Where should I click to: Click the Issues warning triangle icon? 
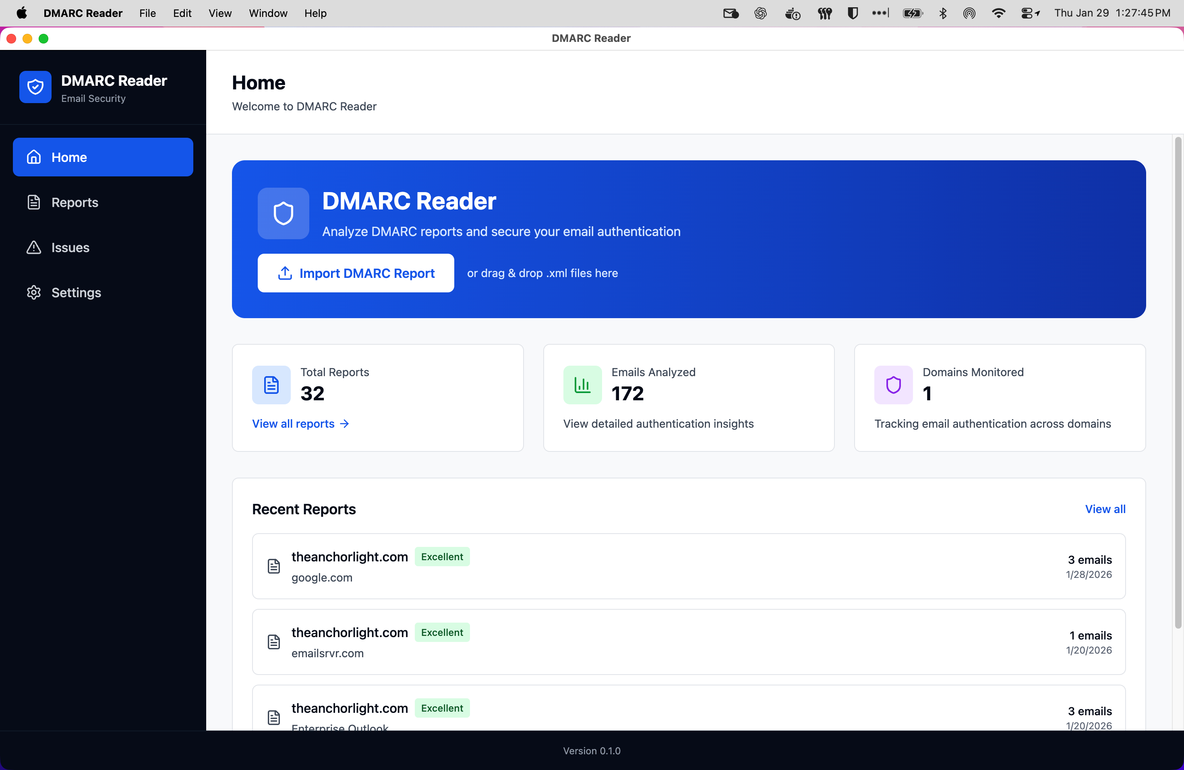click(33, 247)
